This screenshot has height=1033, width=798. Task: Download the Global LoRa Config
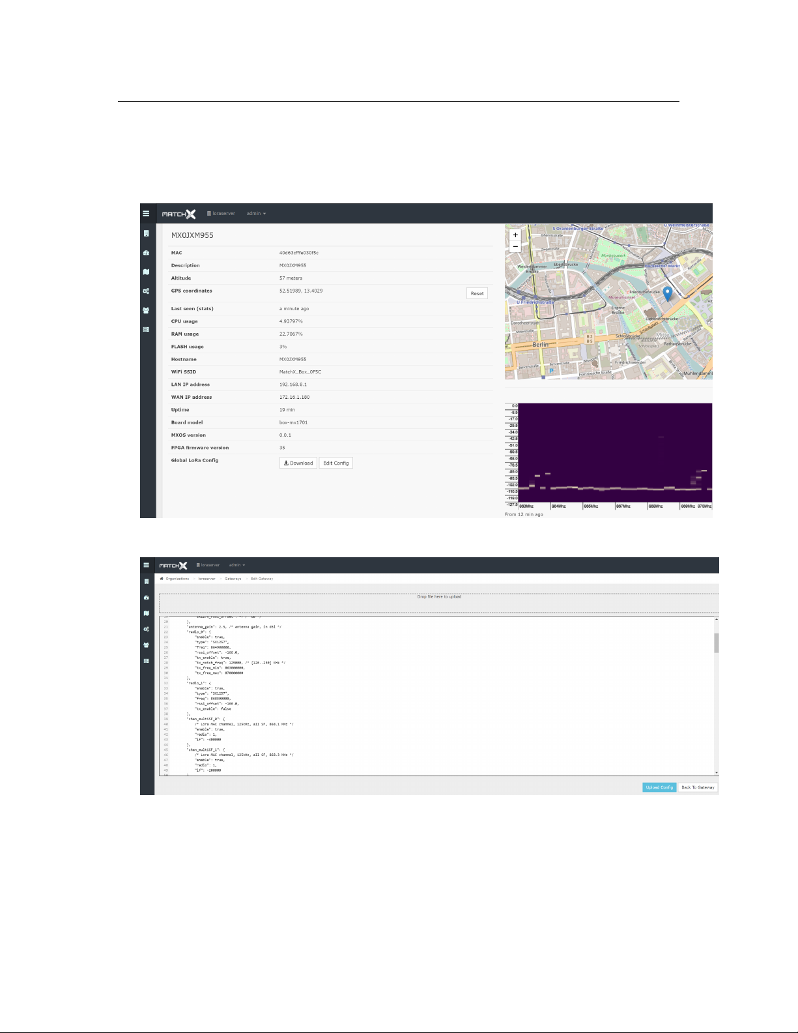tap(298, 463)
